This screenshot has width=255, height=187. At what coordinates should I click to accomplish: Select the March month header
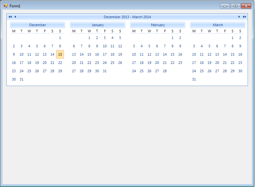(218, 25)
